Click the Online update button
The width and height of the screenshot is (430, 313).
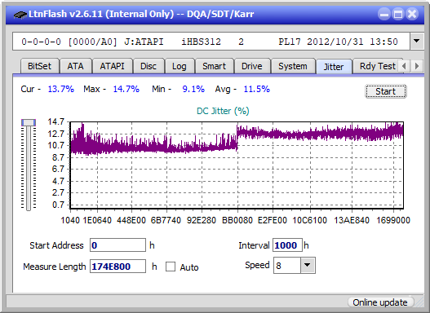click(x=380, y=302)
